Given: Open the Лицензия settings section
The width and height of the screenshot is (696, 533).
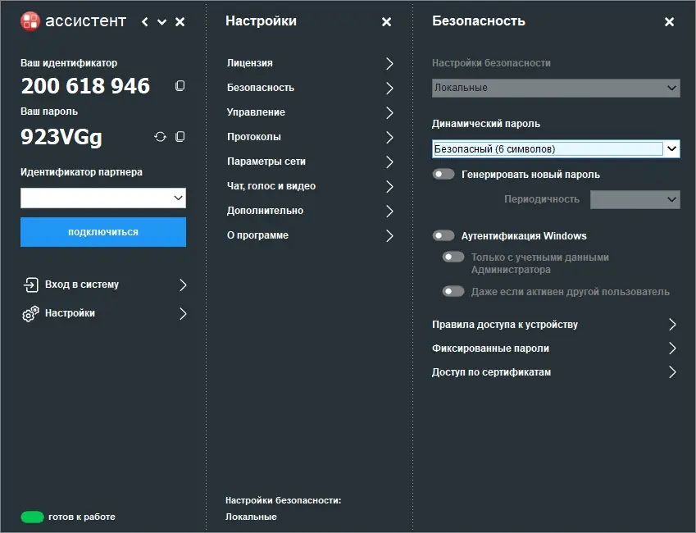Looking at the screenshot, I should (310, 63).
